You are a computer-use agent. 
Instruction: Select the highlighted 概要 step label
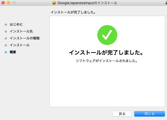13,52
